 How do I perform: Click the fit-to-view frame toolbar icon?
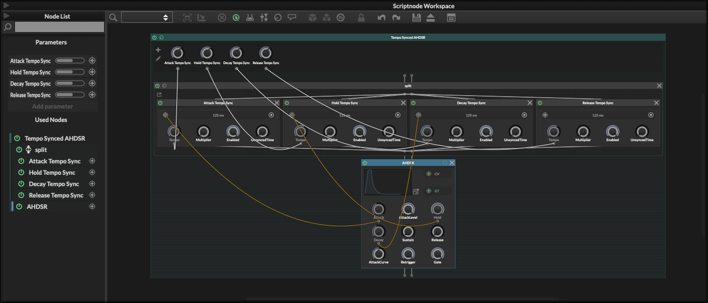pyautogui.click(x=187, y=18)
